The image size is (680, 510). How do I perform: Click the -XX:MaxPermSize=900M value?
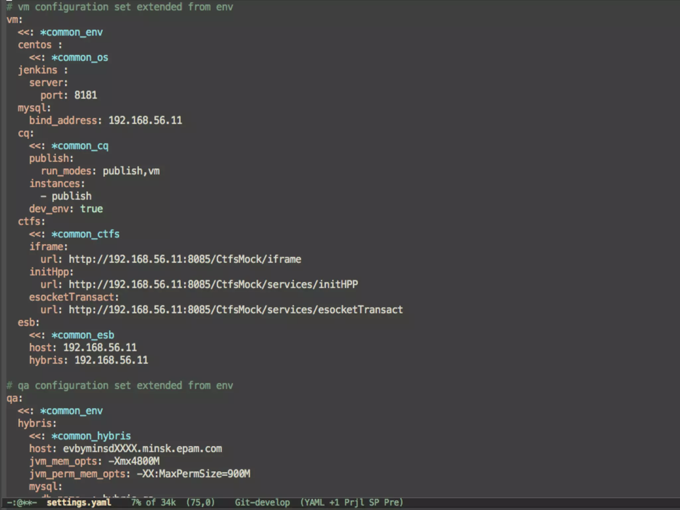194,474
